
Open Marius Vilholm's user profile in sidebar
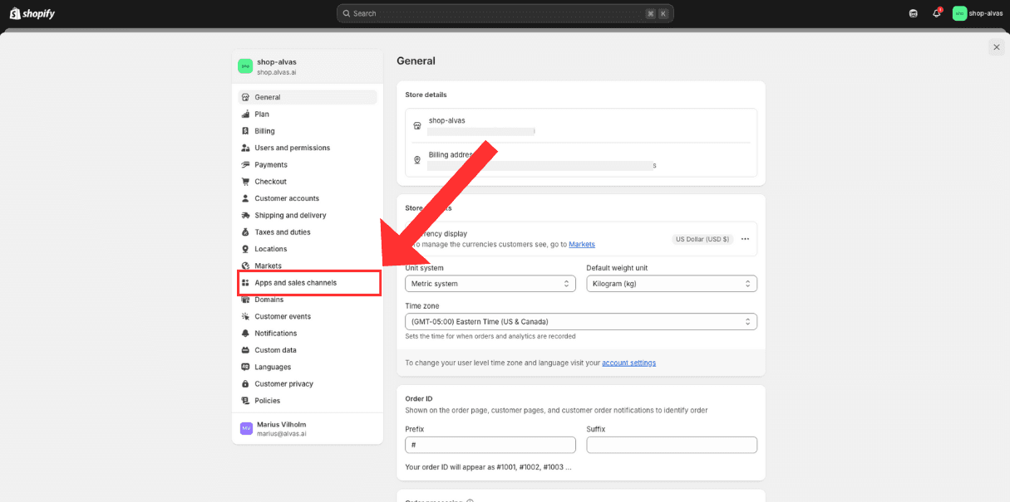tap(308, 428)
